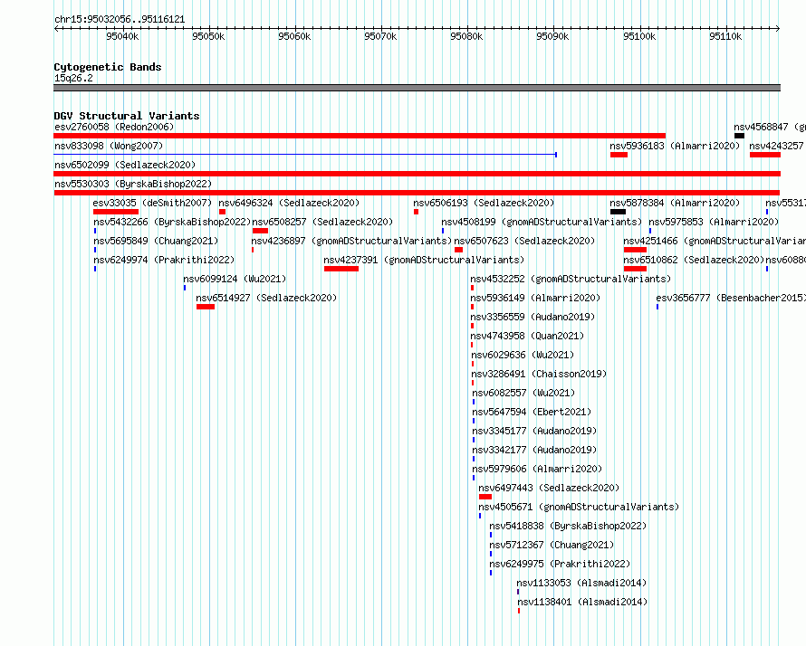Viewport: 806px width, 646px height.
Task: Open nsv6514927 (Sedlazeck2020) label
Action: (x=266, y=298)
